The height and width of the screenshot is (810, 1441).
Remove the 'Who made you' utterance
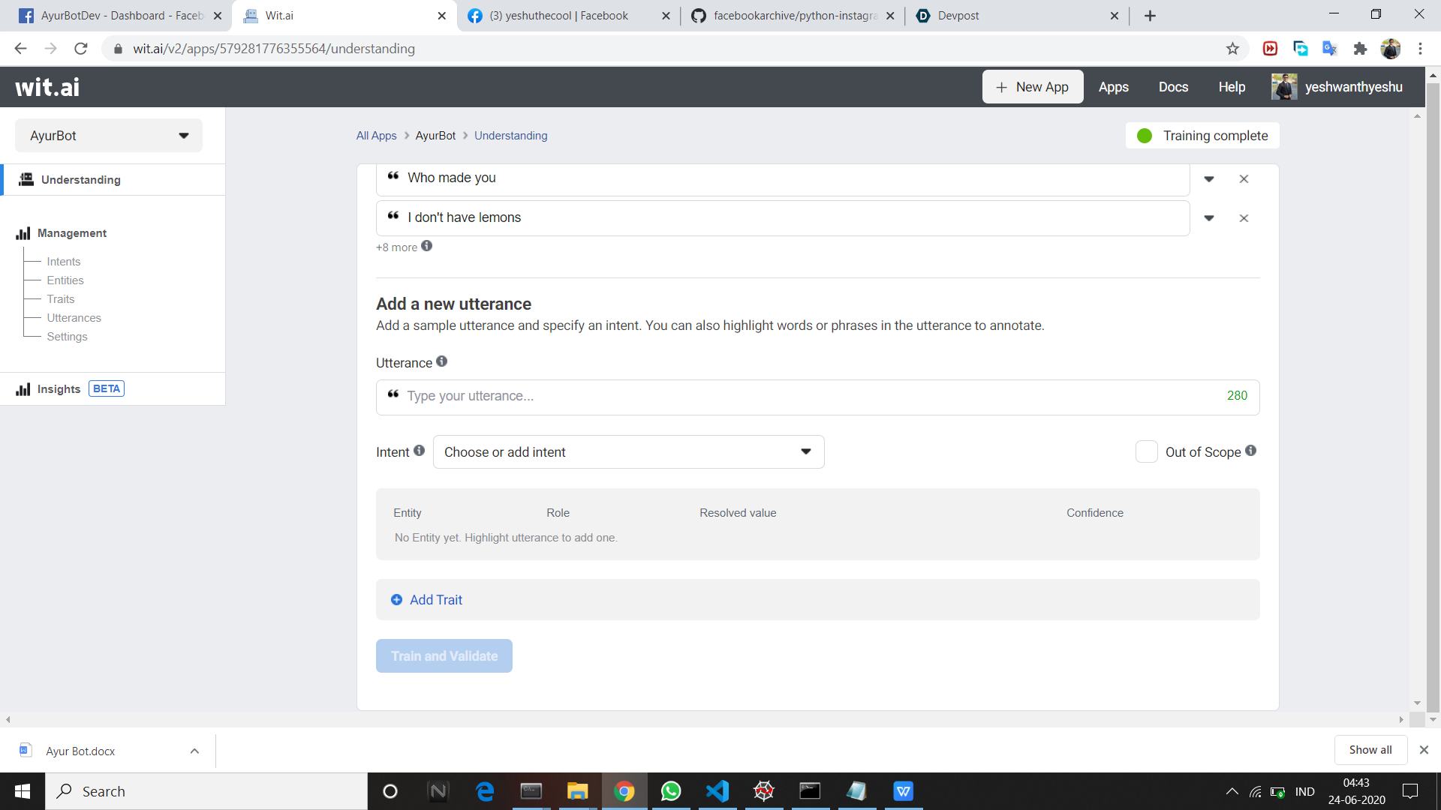(1244, 179)
